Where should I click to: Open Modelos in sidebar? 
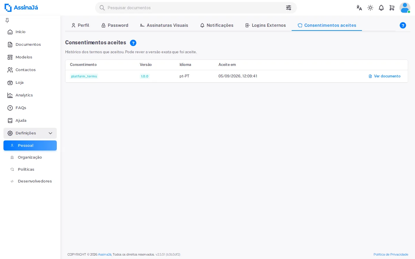click(x=30, y=57)
